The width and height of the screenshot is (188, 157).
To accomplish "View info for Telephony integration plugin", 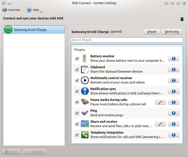I will click(x=174, y=135).
